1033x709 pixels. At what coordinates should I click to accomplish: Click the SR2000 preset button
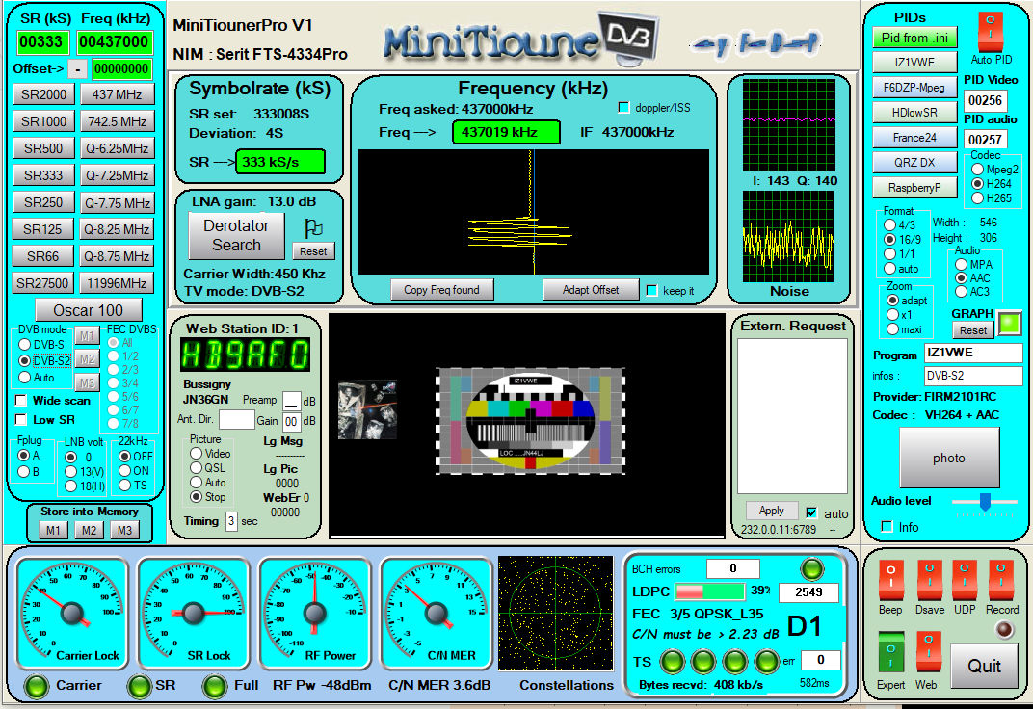click(x=43, y=94)
